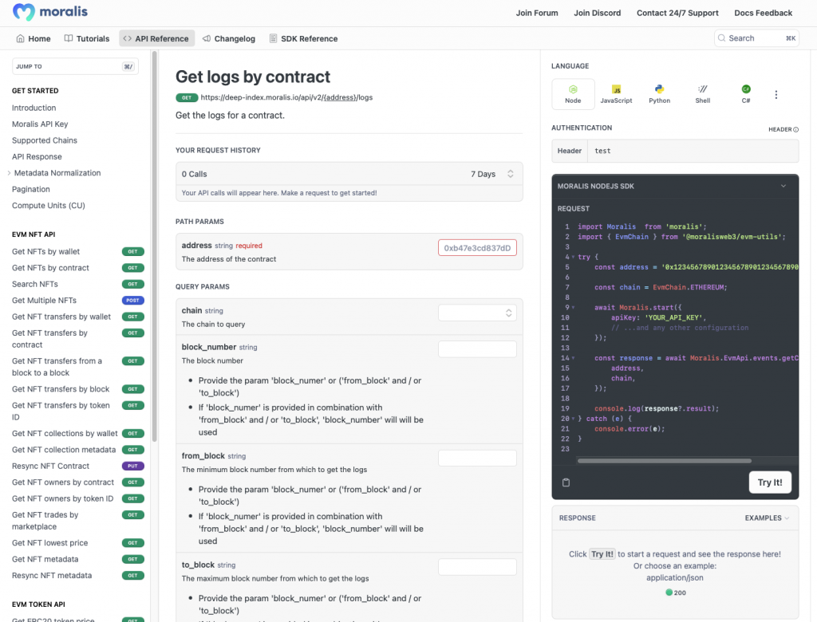Open the Docs Feedback link
Viewport: 817px width, 622px height.
coord(763,13)
